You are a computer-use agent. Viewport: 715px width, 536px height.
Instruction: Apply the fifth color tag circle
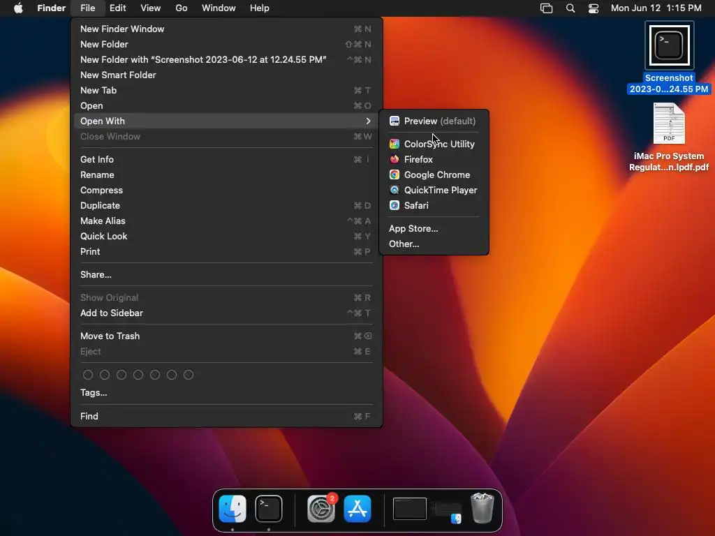(155, 375)
